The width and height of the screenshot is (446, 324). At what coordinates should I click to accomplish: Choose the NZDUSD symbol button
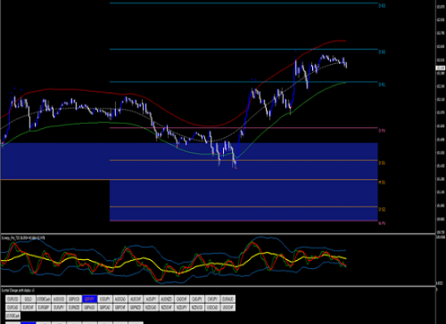[x=197, y=308]
